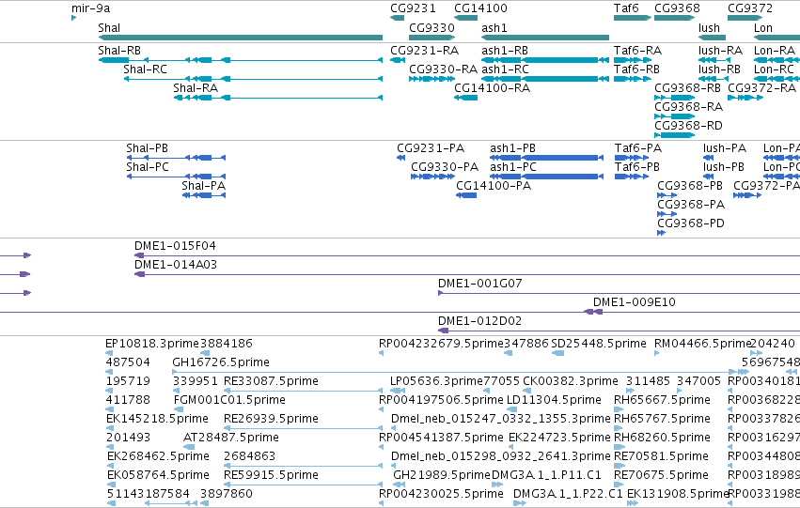Image resolution: width=800 pixels, height=508 pixels.
Task: Select the DME1-012D02 clone label
Action: (479, 321)
